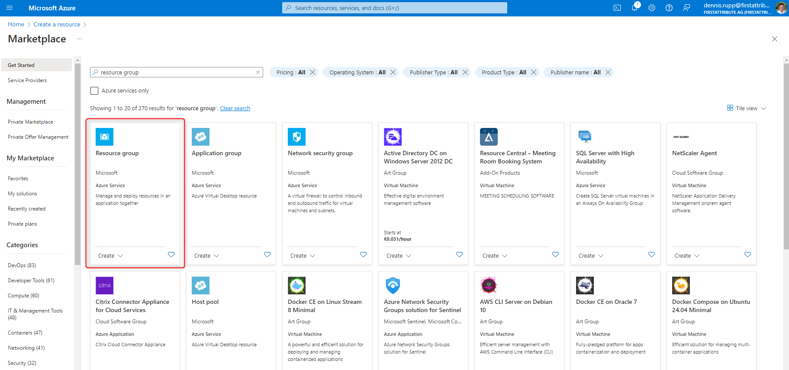Open Service Providers in sidebar

[27, 80]
